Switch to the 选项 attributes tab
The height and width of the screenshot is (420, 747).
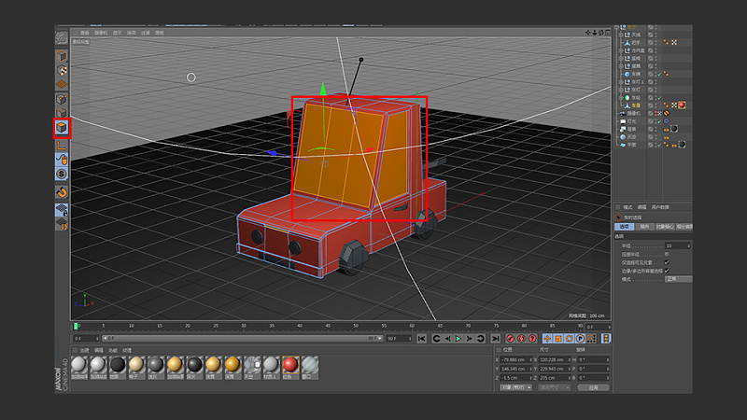tap(624, 227)
